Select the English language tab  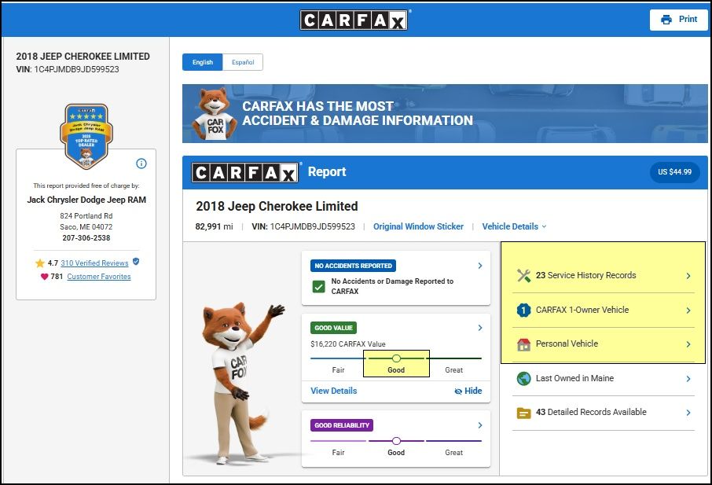click(x=203, y=62)
